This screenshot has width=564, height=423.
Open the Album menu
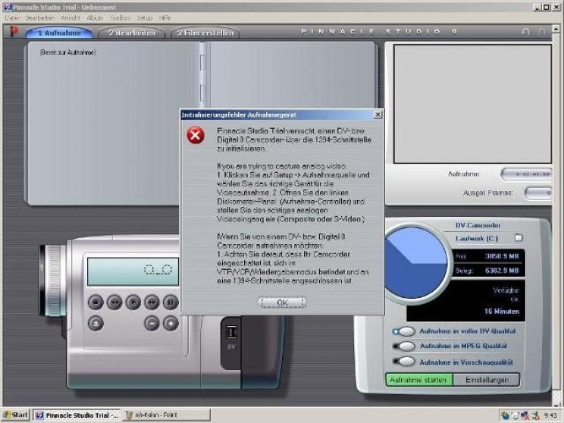point(95,17)
